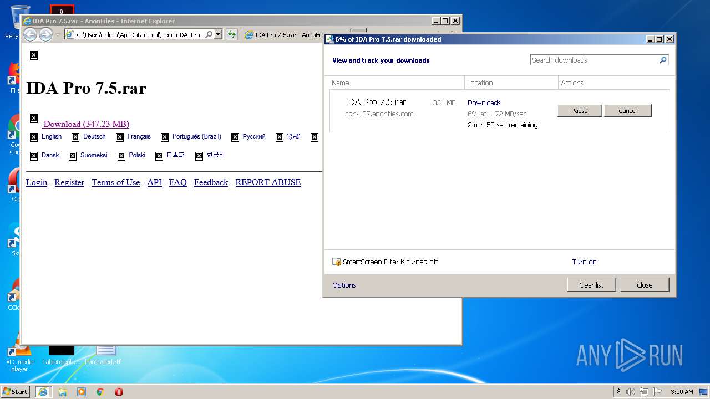The height and width of the screenshot is (399, 710).
Task: Open the Downloads location link
Action: 484,103
